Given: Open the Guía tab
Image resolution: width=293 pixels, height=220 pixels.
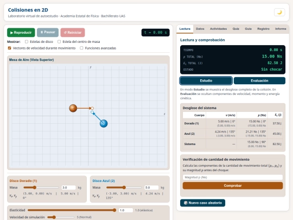Looking at the screenshot, I should click(248, 29).
